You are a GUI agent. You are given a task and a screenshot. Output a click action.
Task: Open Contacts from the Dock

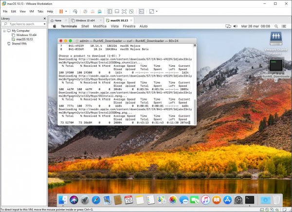point(118,200)
